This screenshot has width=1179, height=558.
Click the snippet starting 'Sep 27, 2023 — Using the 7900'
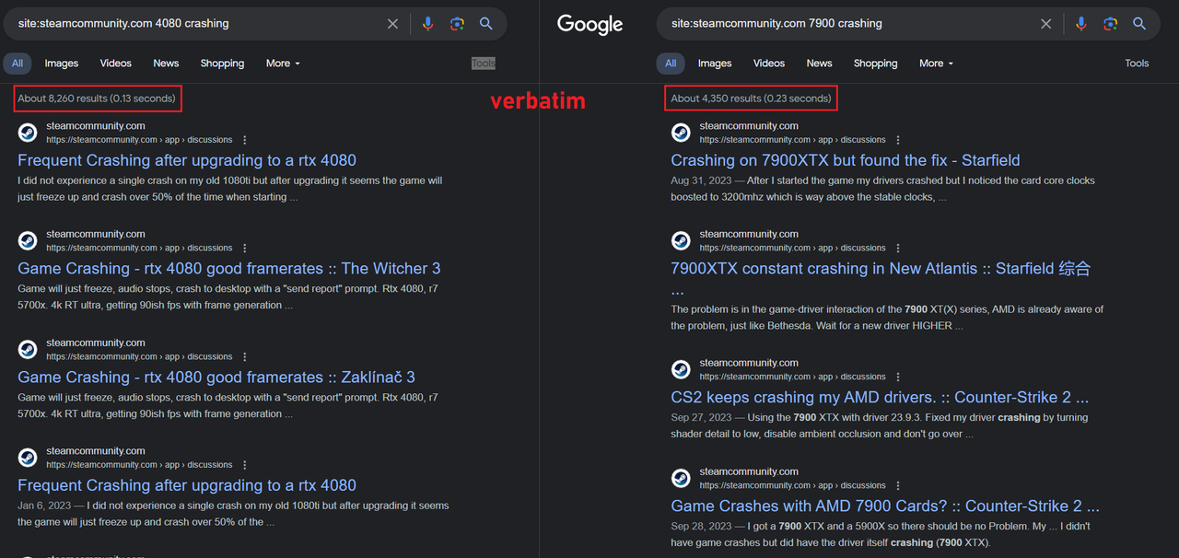click(x=880, y=425)
